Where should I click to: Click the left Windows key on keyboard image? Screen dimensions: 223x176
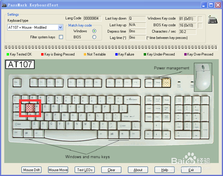click(28, 133)
